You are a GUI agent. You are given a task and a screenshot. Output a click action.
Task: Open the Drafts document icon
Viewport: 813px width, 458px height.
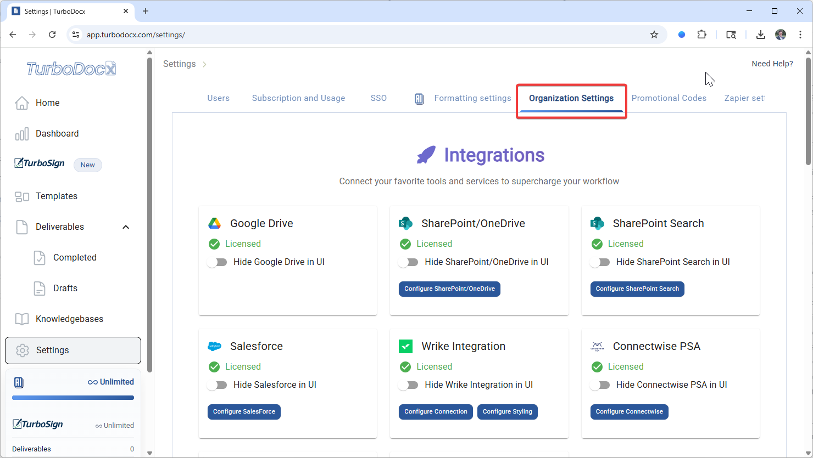point(40,289)
